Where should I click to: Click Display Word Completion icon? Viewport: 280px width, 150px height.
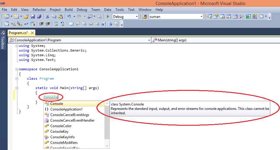coord(26,24)
